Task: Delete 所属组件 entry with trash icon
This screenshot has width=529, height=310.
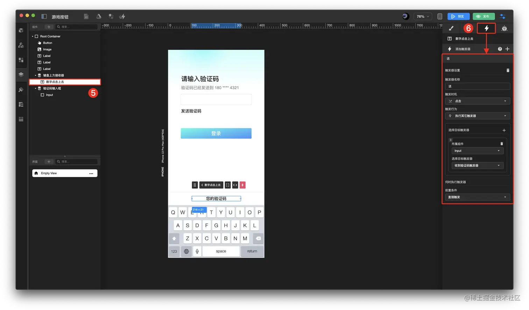Action: 501,143
